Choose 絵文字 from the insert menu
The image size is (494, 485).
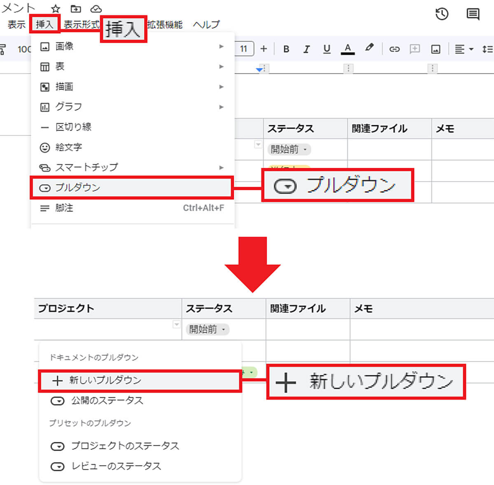point(133,147)
